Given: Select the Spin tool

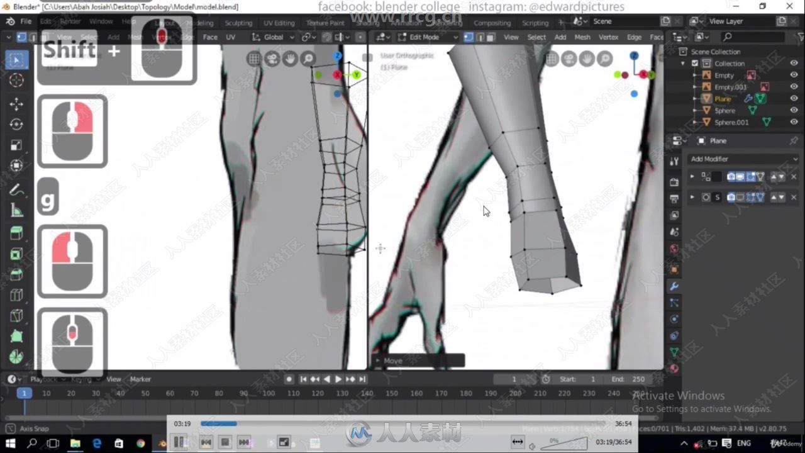Looking at the screenshot, I should (x=16, y=357).
